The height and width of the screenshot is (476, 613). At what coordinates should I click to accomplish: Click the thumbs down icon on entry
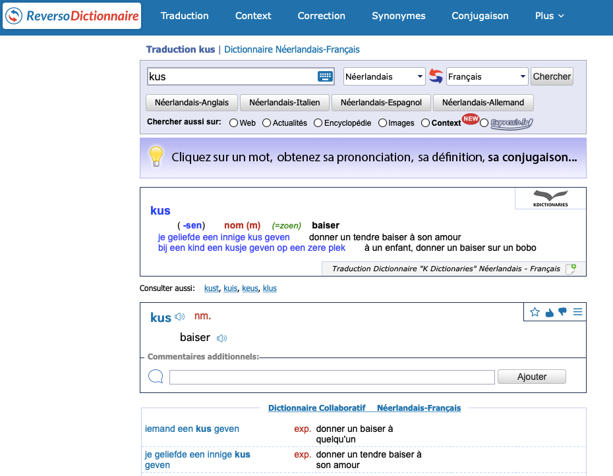562,312
